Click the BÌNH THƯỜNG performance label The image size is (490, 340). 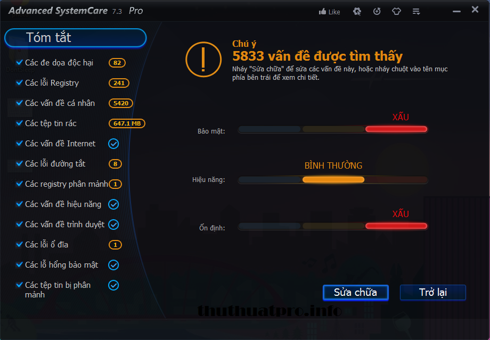[x=333, y=165]
